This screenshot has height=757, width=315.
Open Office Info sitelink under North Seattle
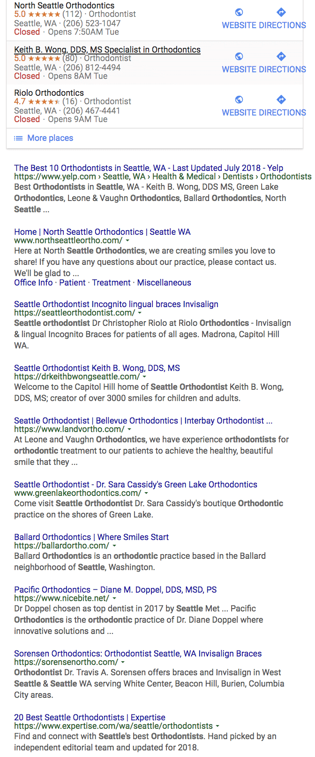pyautogui.click(x=33, y=283)
